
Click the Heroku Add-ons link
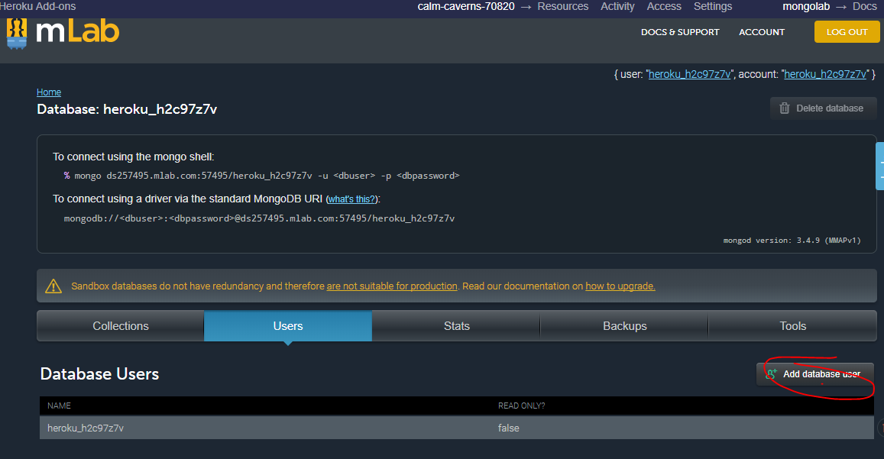tap(37, 6)
